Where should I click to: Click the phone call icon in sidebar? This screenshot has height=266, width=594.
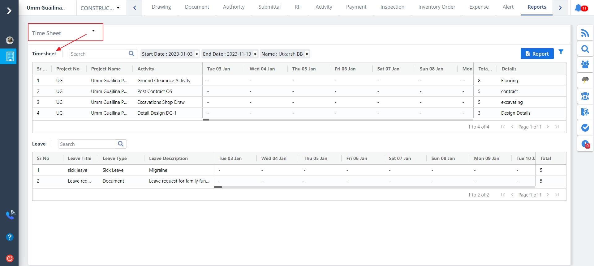[10, 215]
